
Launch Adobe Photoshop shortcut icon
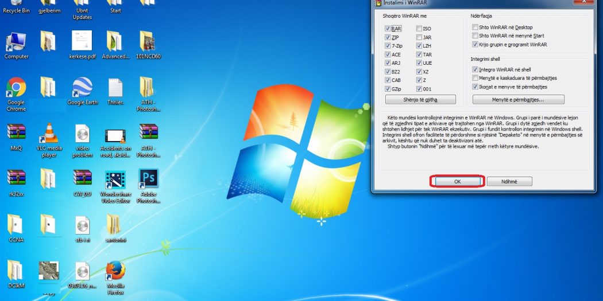coord(148,186)
